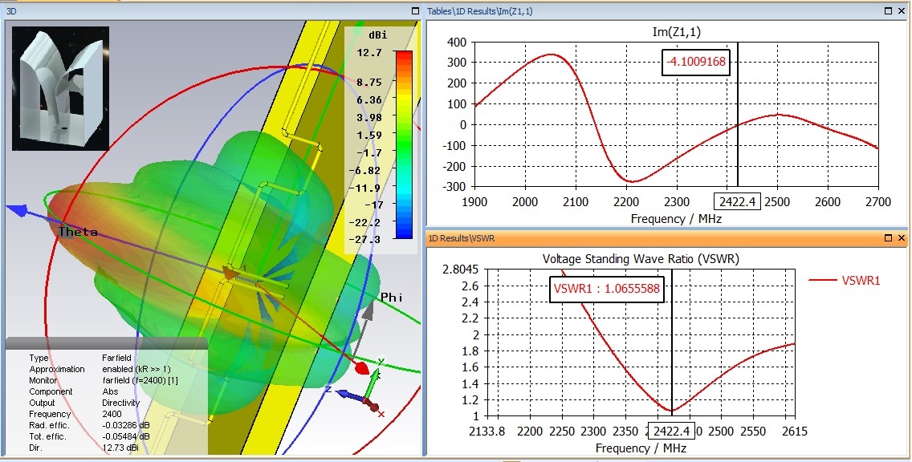Click the -6.82 value on color scale
912x462 pixels.
pyautogui.click(x=366, y=170)
